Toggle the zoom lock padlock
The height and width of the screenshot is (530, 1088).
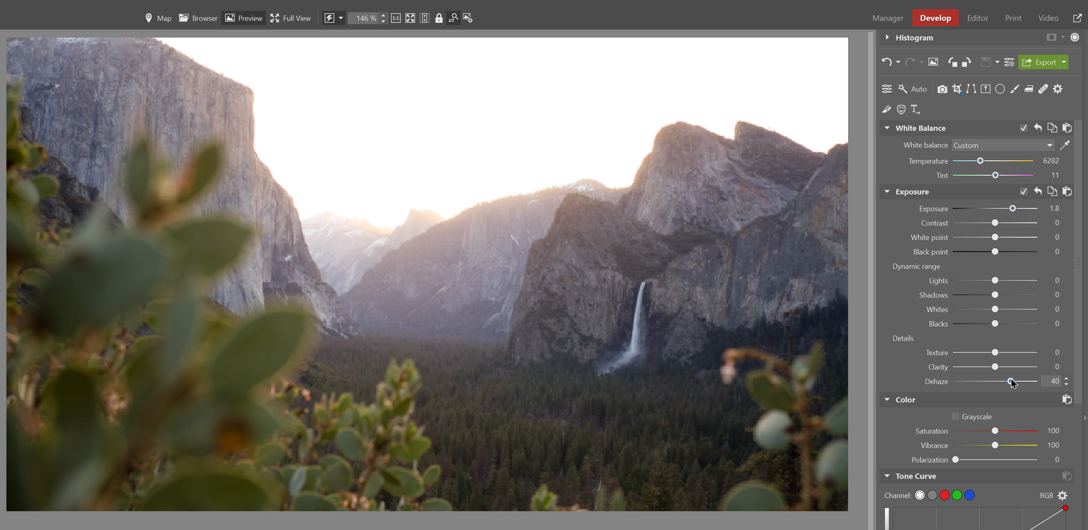click(439, 18)
